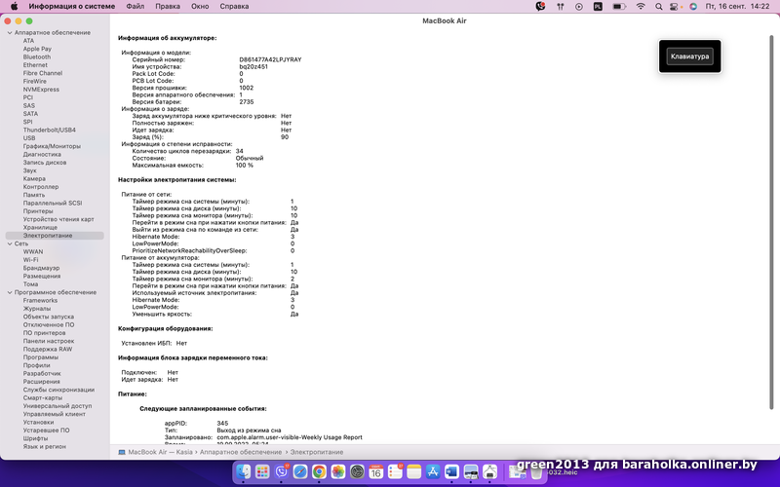Open Launchpad from the Dock

click(262, 471)
